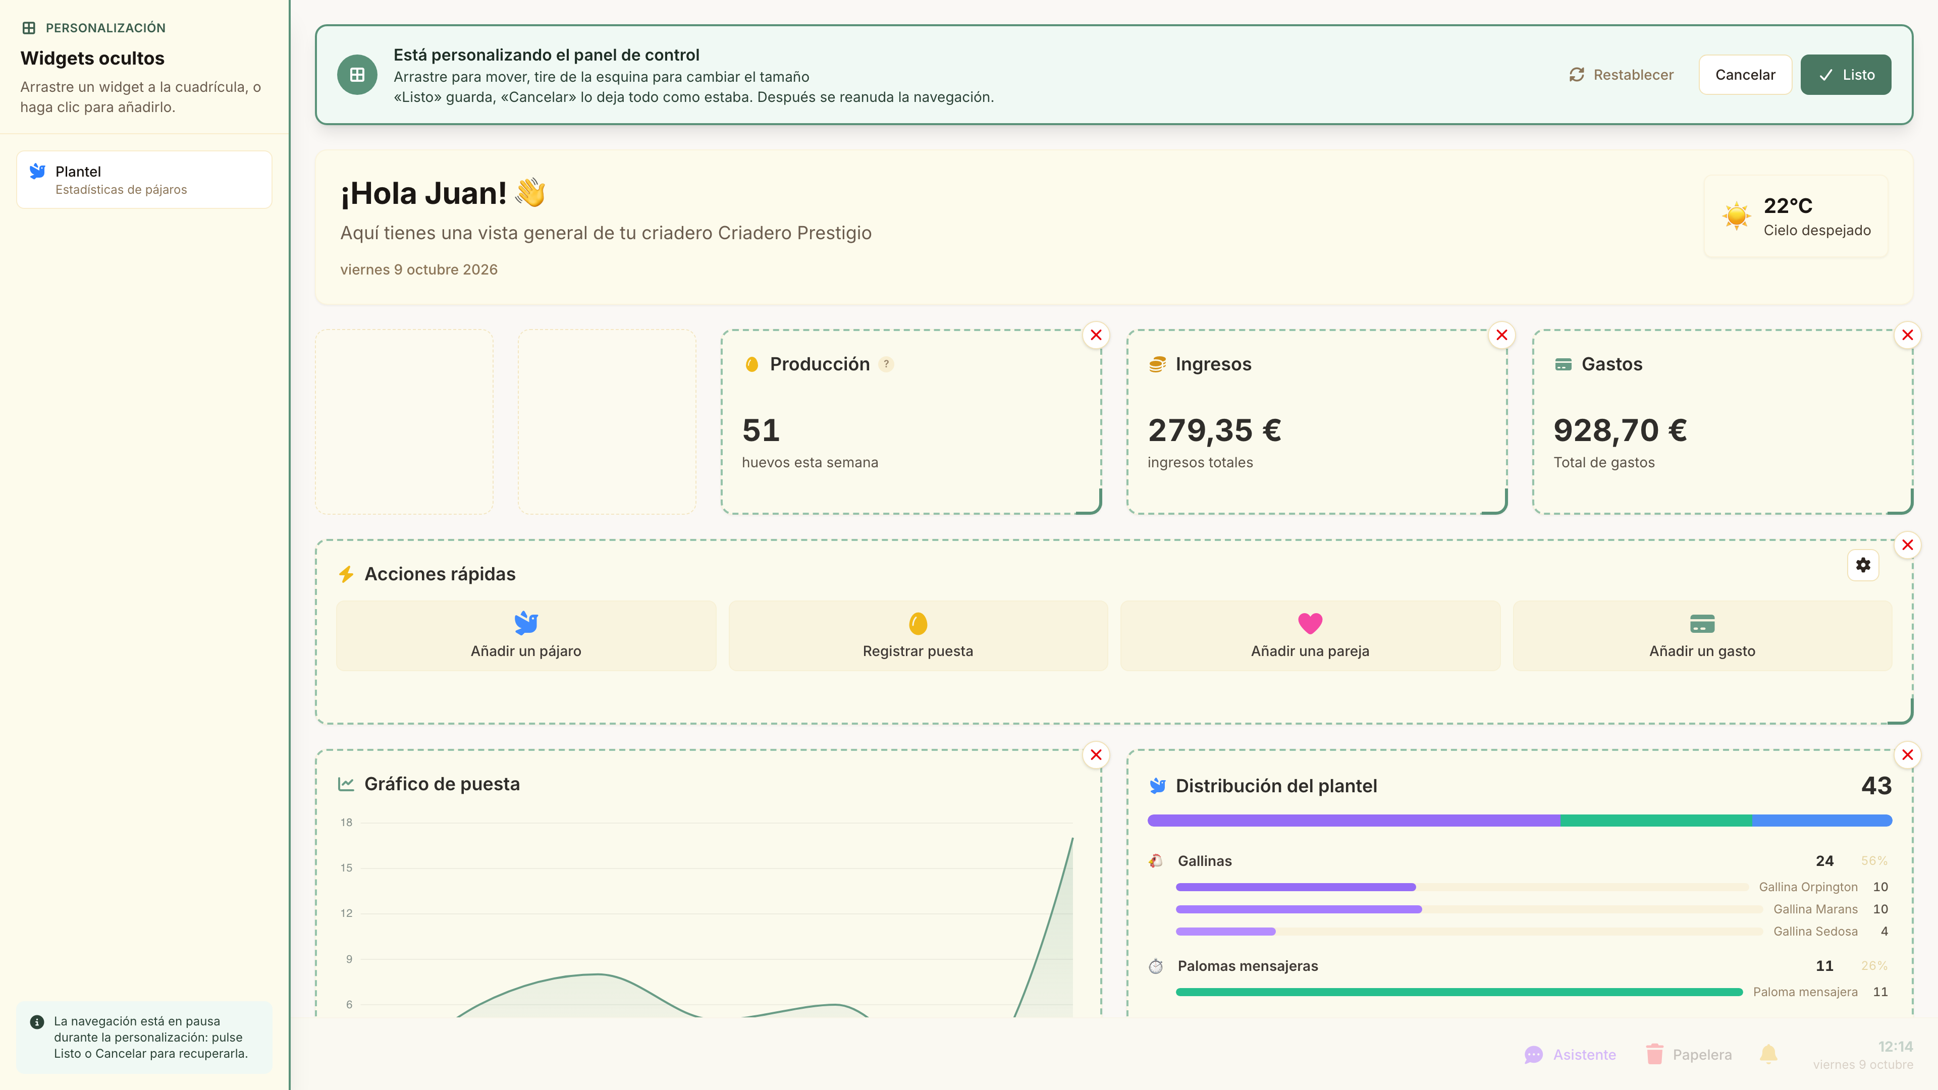Click the Palomas mensajeras icon
1938x1090 pixels.
1156,966
